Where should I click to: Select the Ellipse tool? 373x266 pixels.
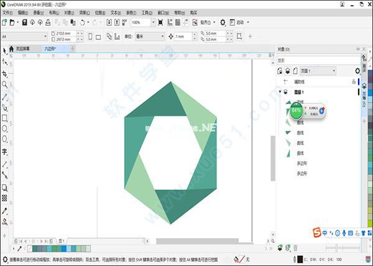pos(5,129)
